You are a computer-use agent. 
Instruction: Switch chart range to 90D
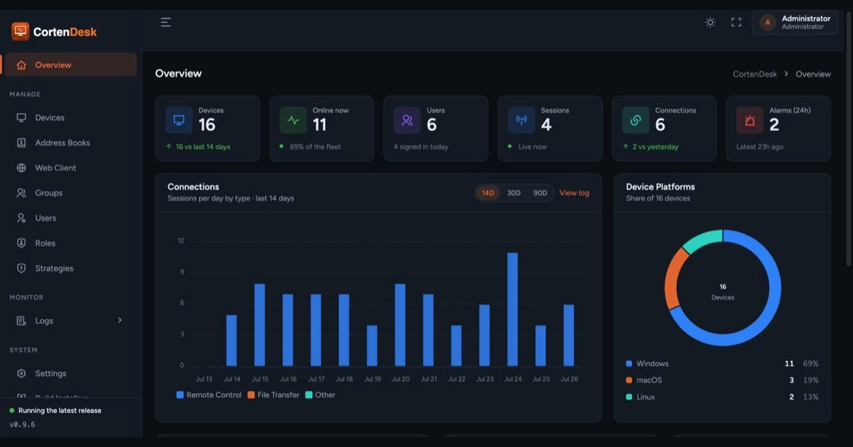click(x=540, y=193)
